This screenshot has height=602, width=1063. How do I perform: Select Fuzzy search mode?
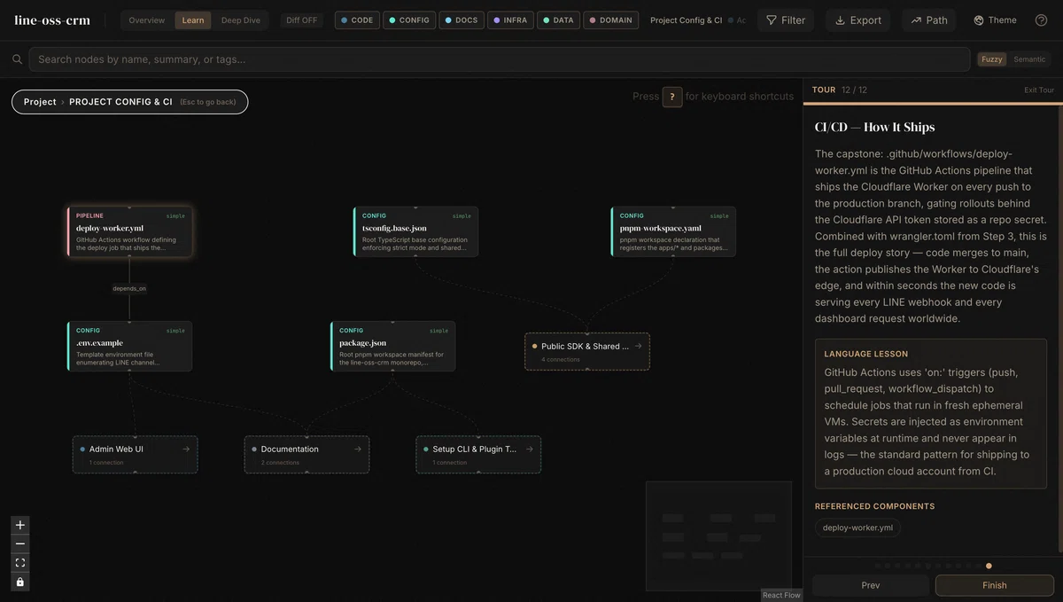[992, 59]
